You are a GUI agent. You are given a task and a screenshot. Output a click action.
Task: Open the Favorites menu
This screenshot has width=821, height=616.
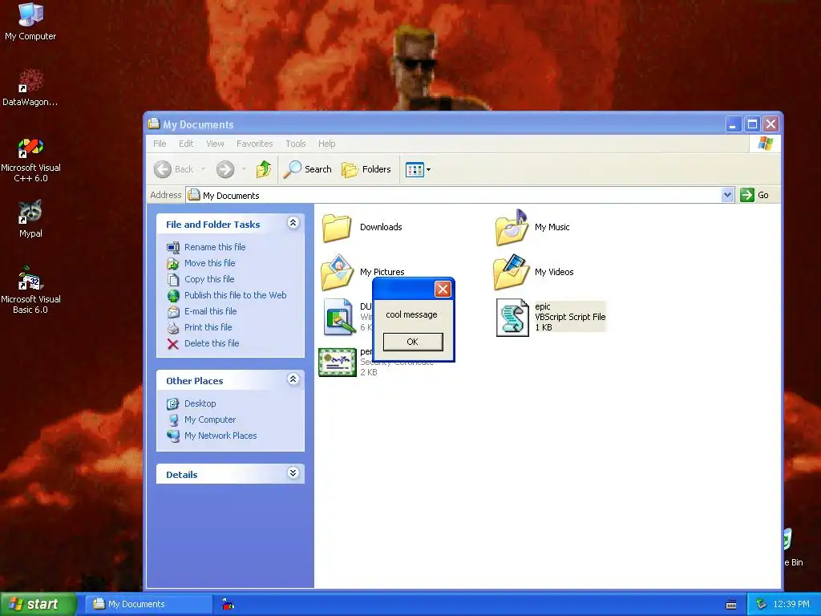(254, 144)
